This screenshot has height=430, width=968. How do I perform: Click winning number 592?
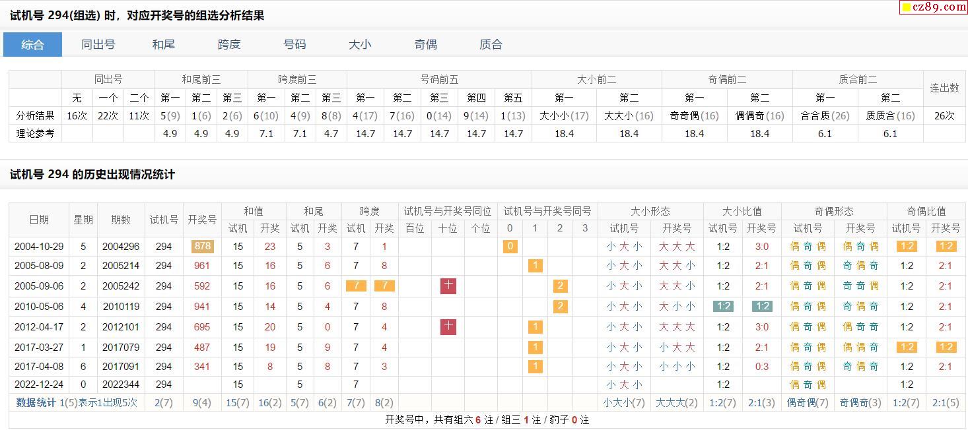pos(202,286)
